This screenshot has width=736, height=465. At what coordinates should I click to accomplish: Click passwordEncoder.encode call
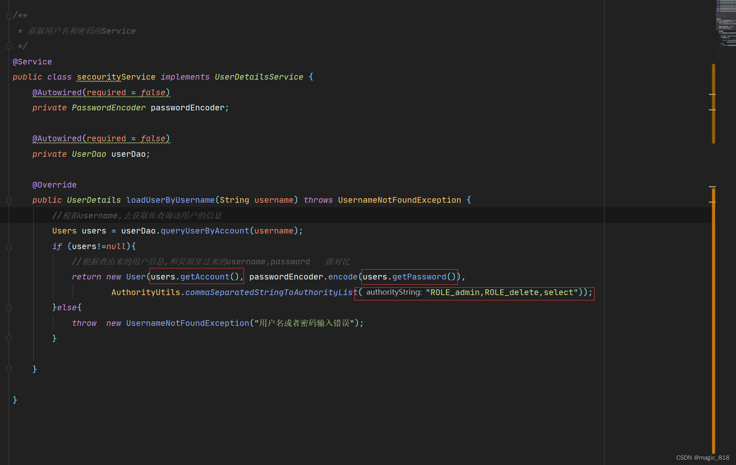(304, 277)
